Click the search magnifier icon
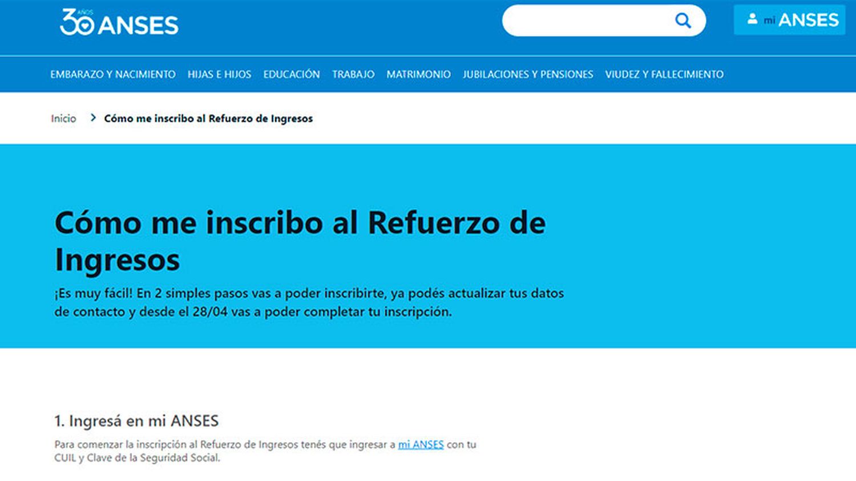 [683, 21]
